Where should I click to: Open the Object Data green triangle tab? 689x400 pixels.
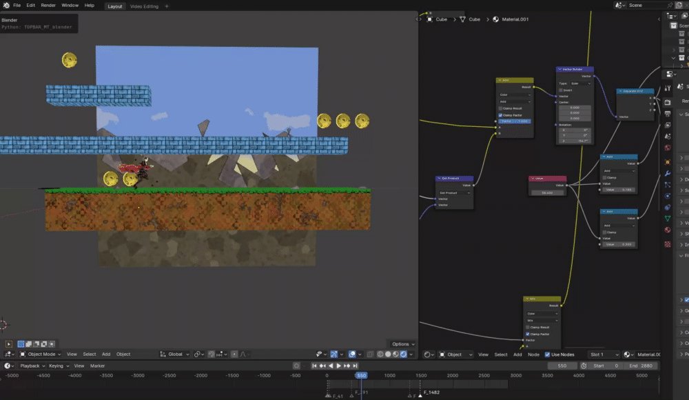click(x=668, y=218)
